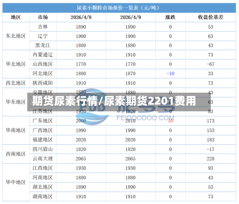Click the 63 basis value for 辽宁
The image size is (239, 204).
pos(210,36)
